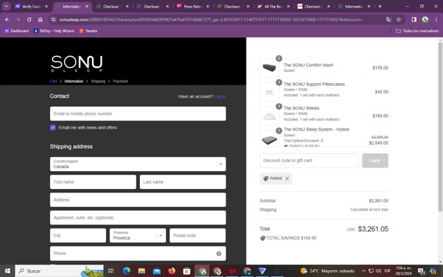
Task: Open Microsoft Store from the taskbar
Action: (186, 271)
